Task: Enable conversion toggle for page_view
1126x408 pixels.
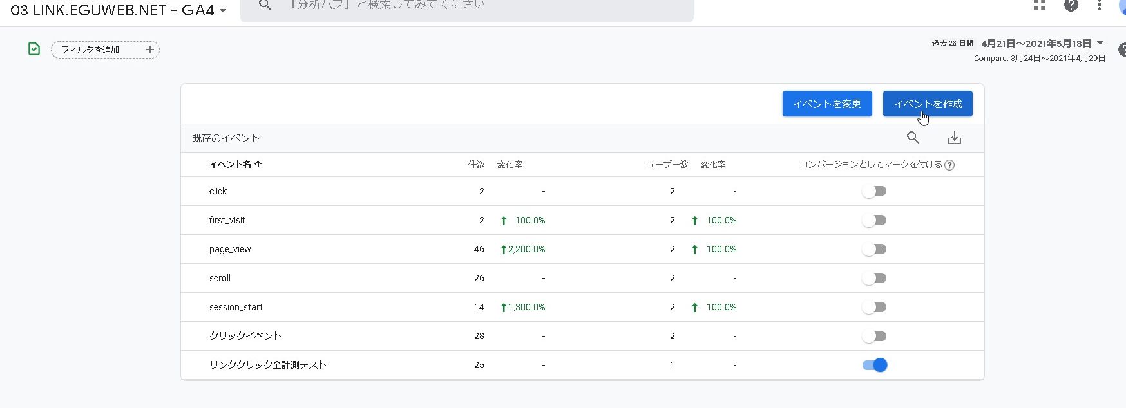Action: click(874, 249)
